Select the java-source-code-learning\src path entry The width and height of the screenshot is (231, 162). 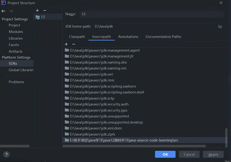144,140
